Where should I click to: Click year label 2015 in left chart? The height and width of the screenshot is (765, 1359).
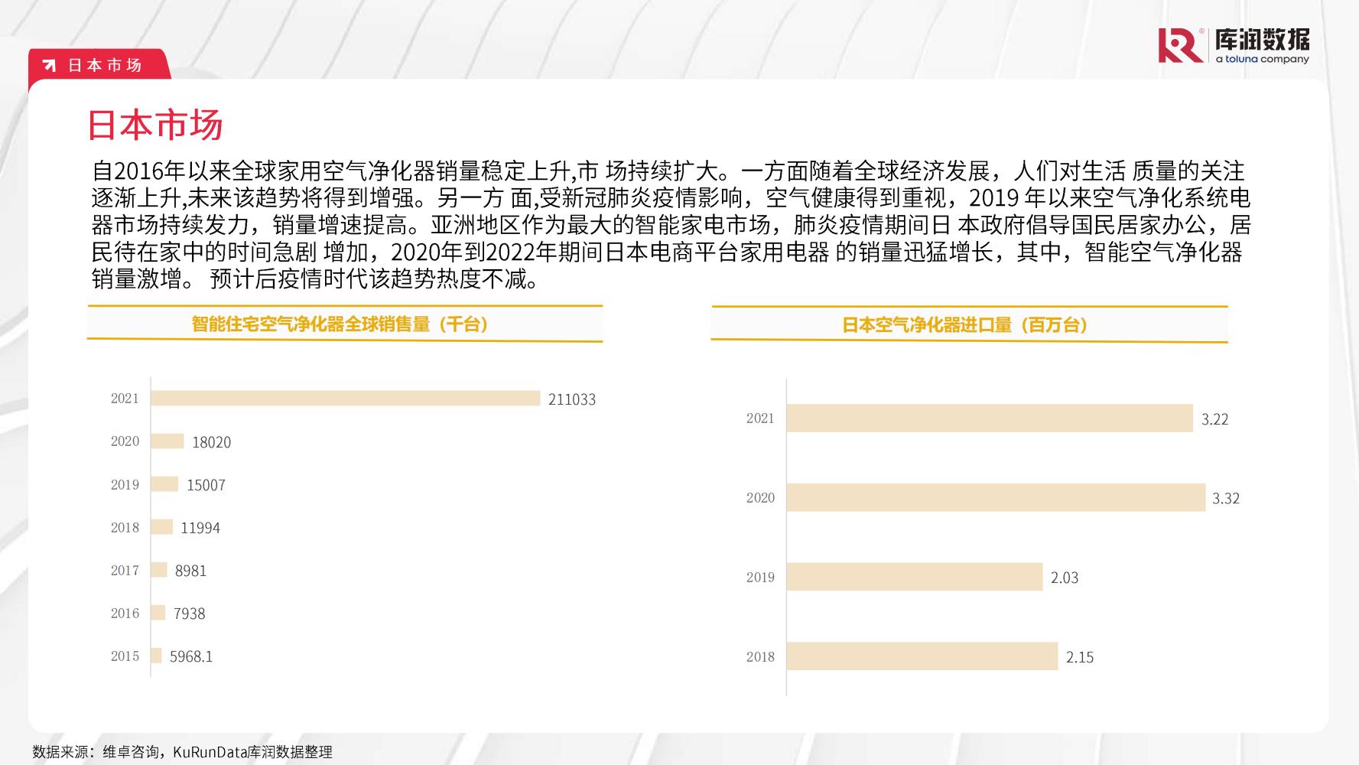point(125,656)
